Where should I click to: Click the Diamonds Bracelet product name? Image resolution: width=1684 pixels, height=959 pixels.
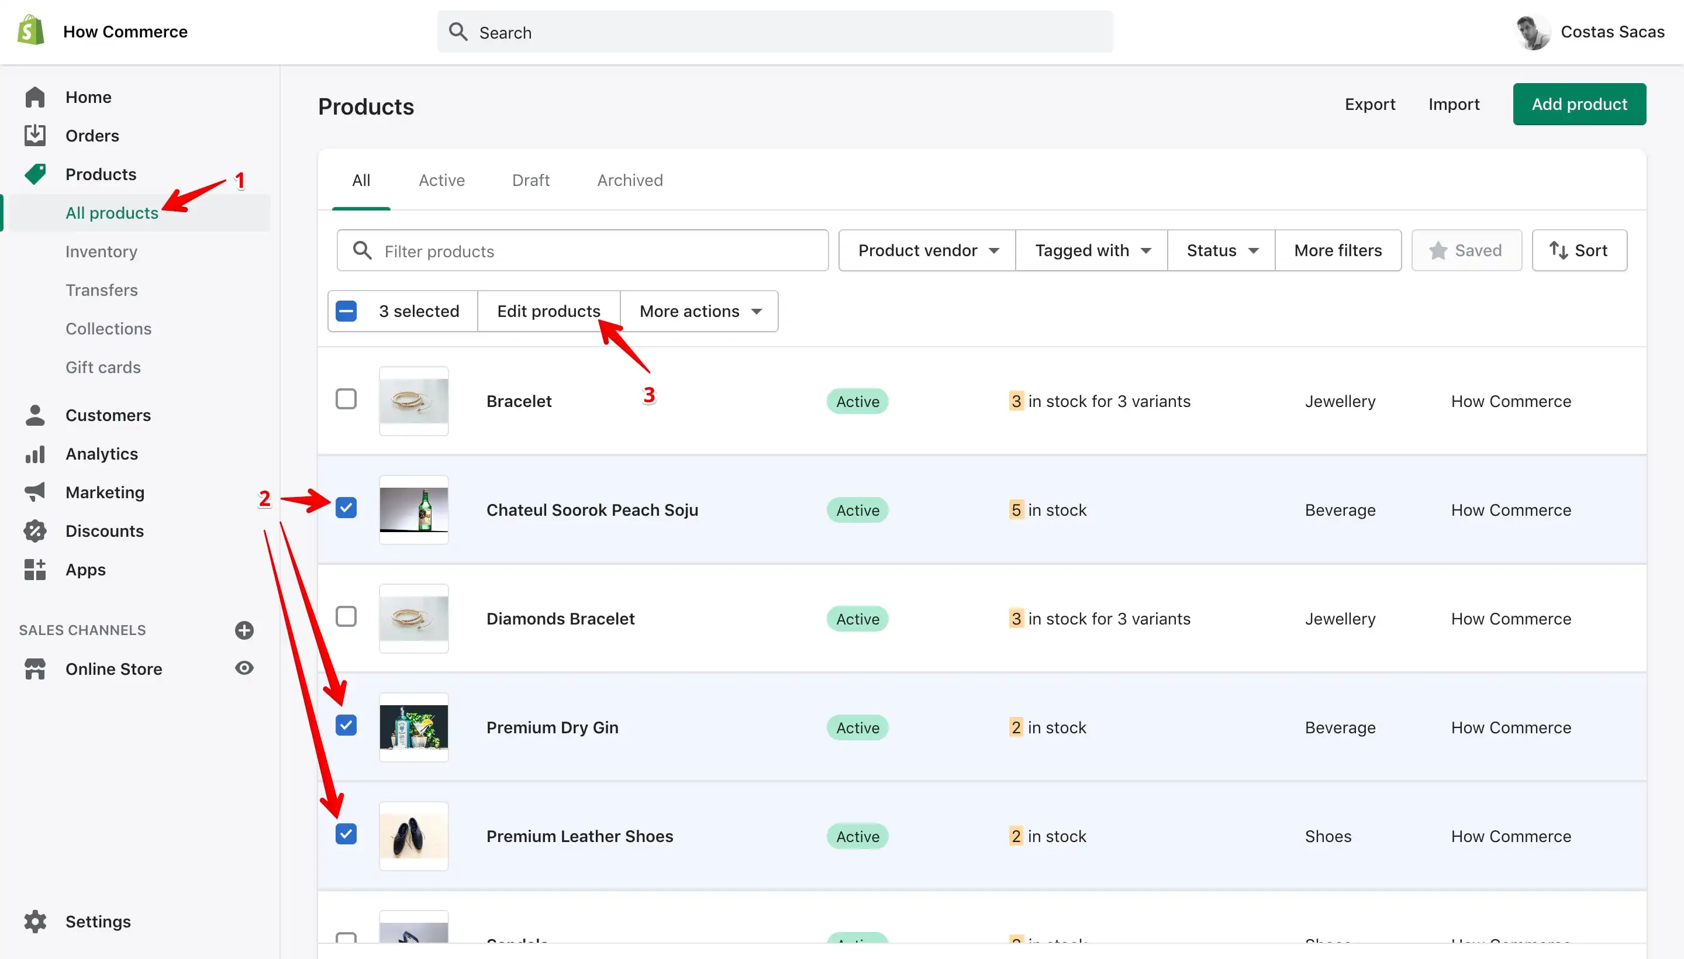[560, 619]
